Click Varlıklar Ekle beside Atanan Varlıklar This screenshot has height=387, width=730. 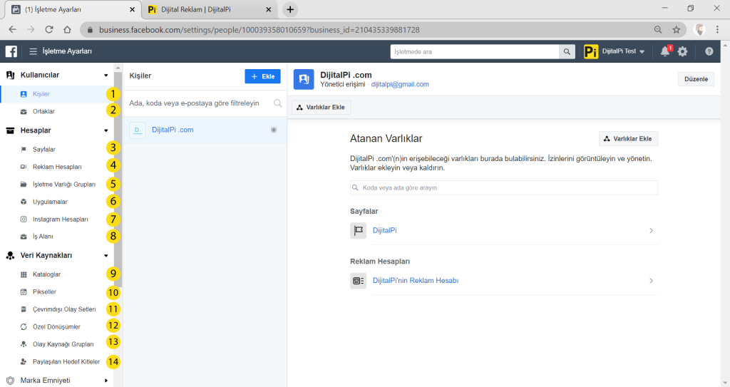628,139
